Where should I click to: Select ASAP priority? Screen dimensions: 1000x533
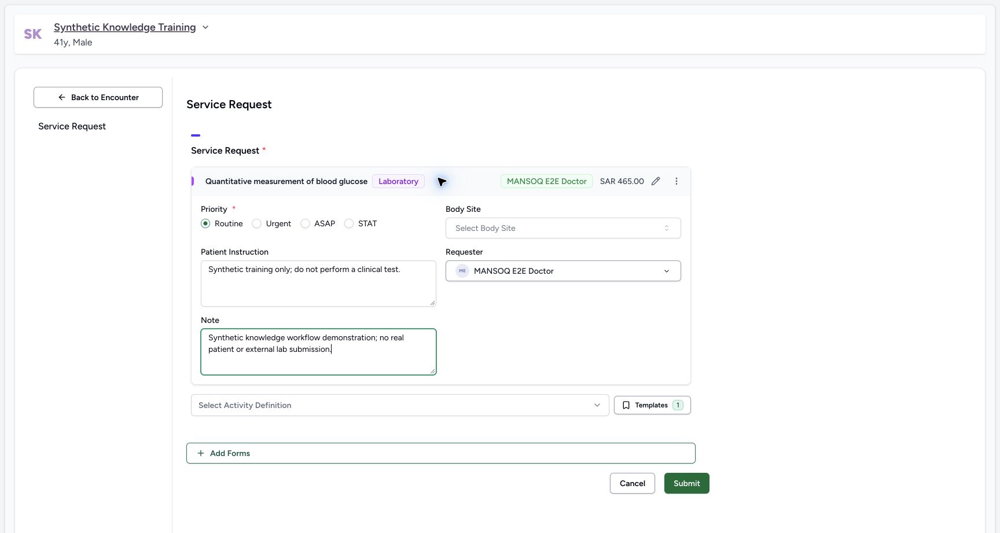[x=305, y=223]
